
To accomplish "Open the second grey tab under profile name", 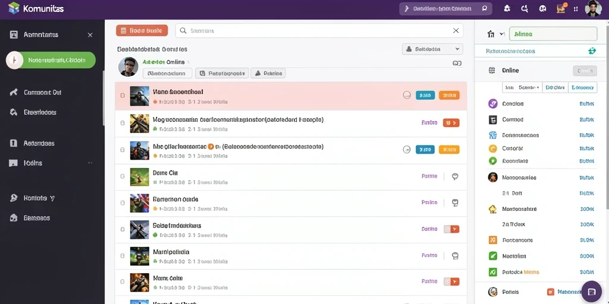I will (222, 73).
